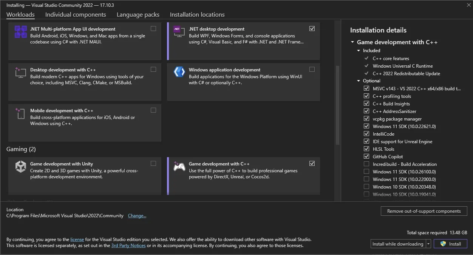Viewport: 473px width, 255px height.
Task: Click the Install button
Action: click(x=450, y=244)
